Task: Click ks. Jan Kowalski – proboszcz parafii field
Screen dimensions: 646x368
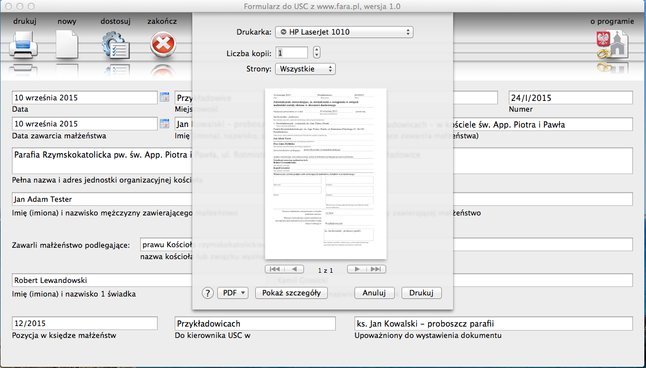Action: tap(493, 324)
